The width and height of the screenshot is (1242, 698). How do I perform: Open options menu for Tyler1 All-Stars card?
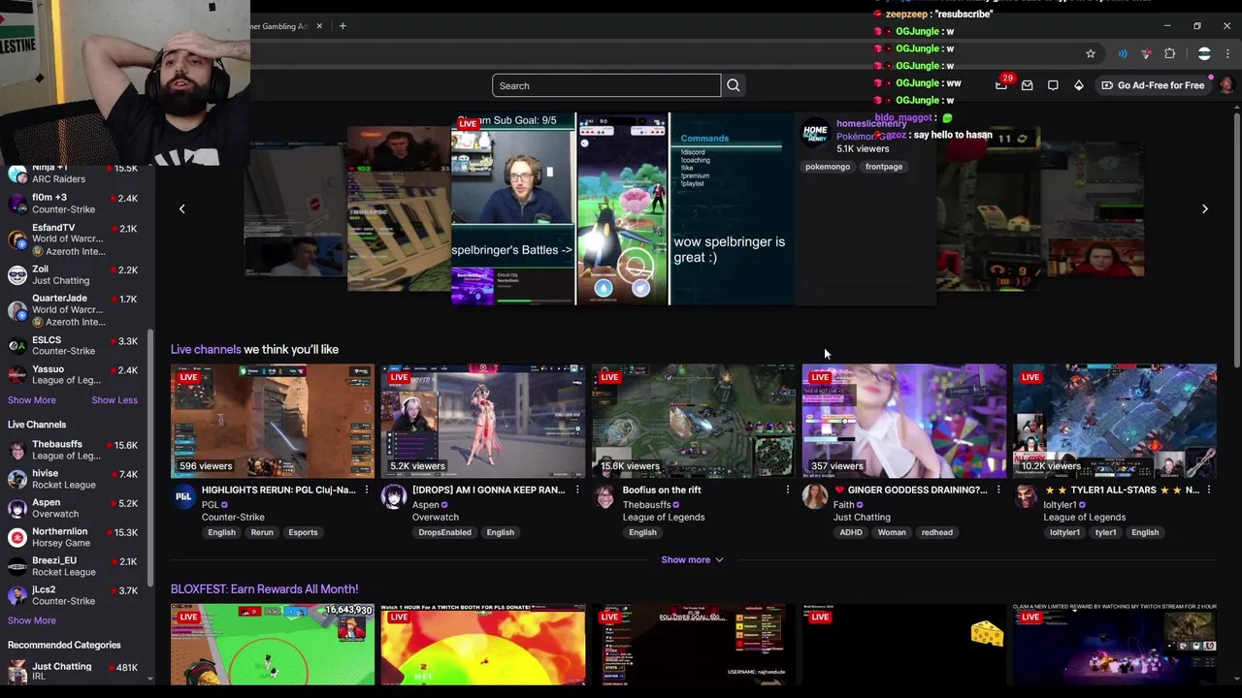pos(1209,491)
